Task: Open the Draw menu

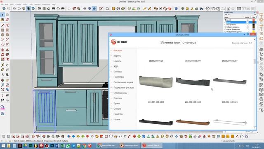Action: tap(25, 5)
